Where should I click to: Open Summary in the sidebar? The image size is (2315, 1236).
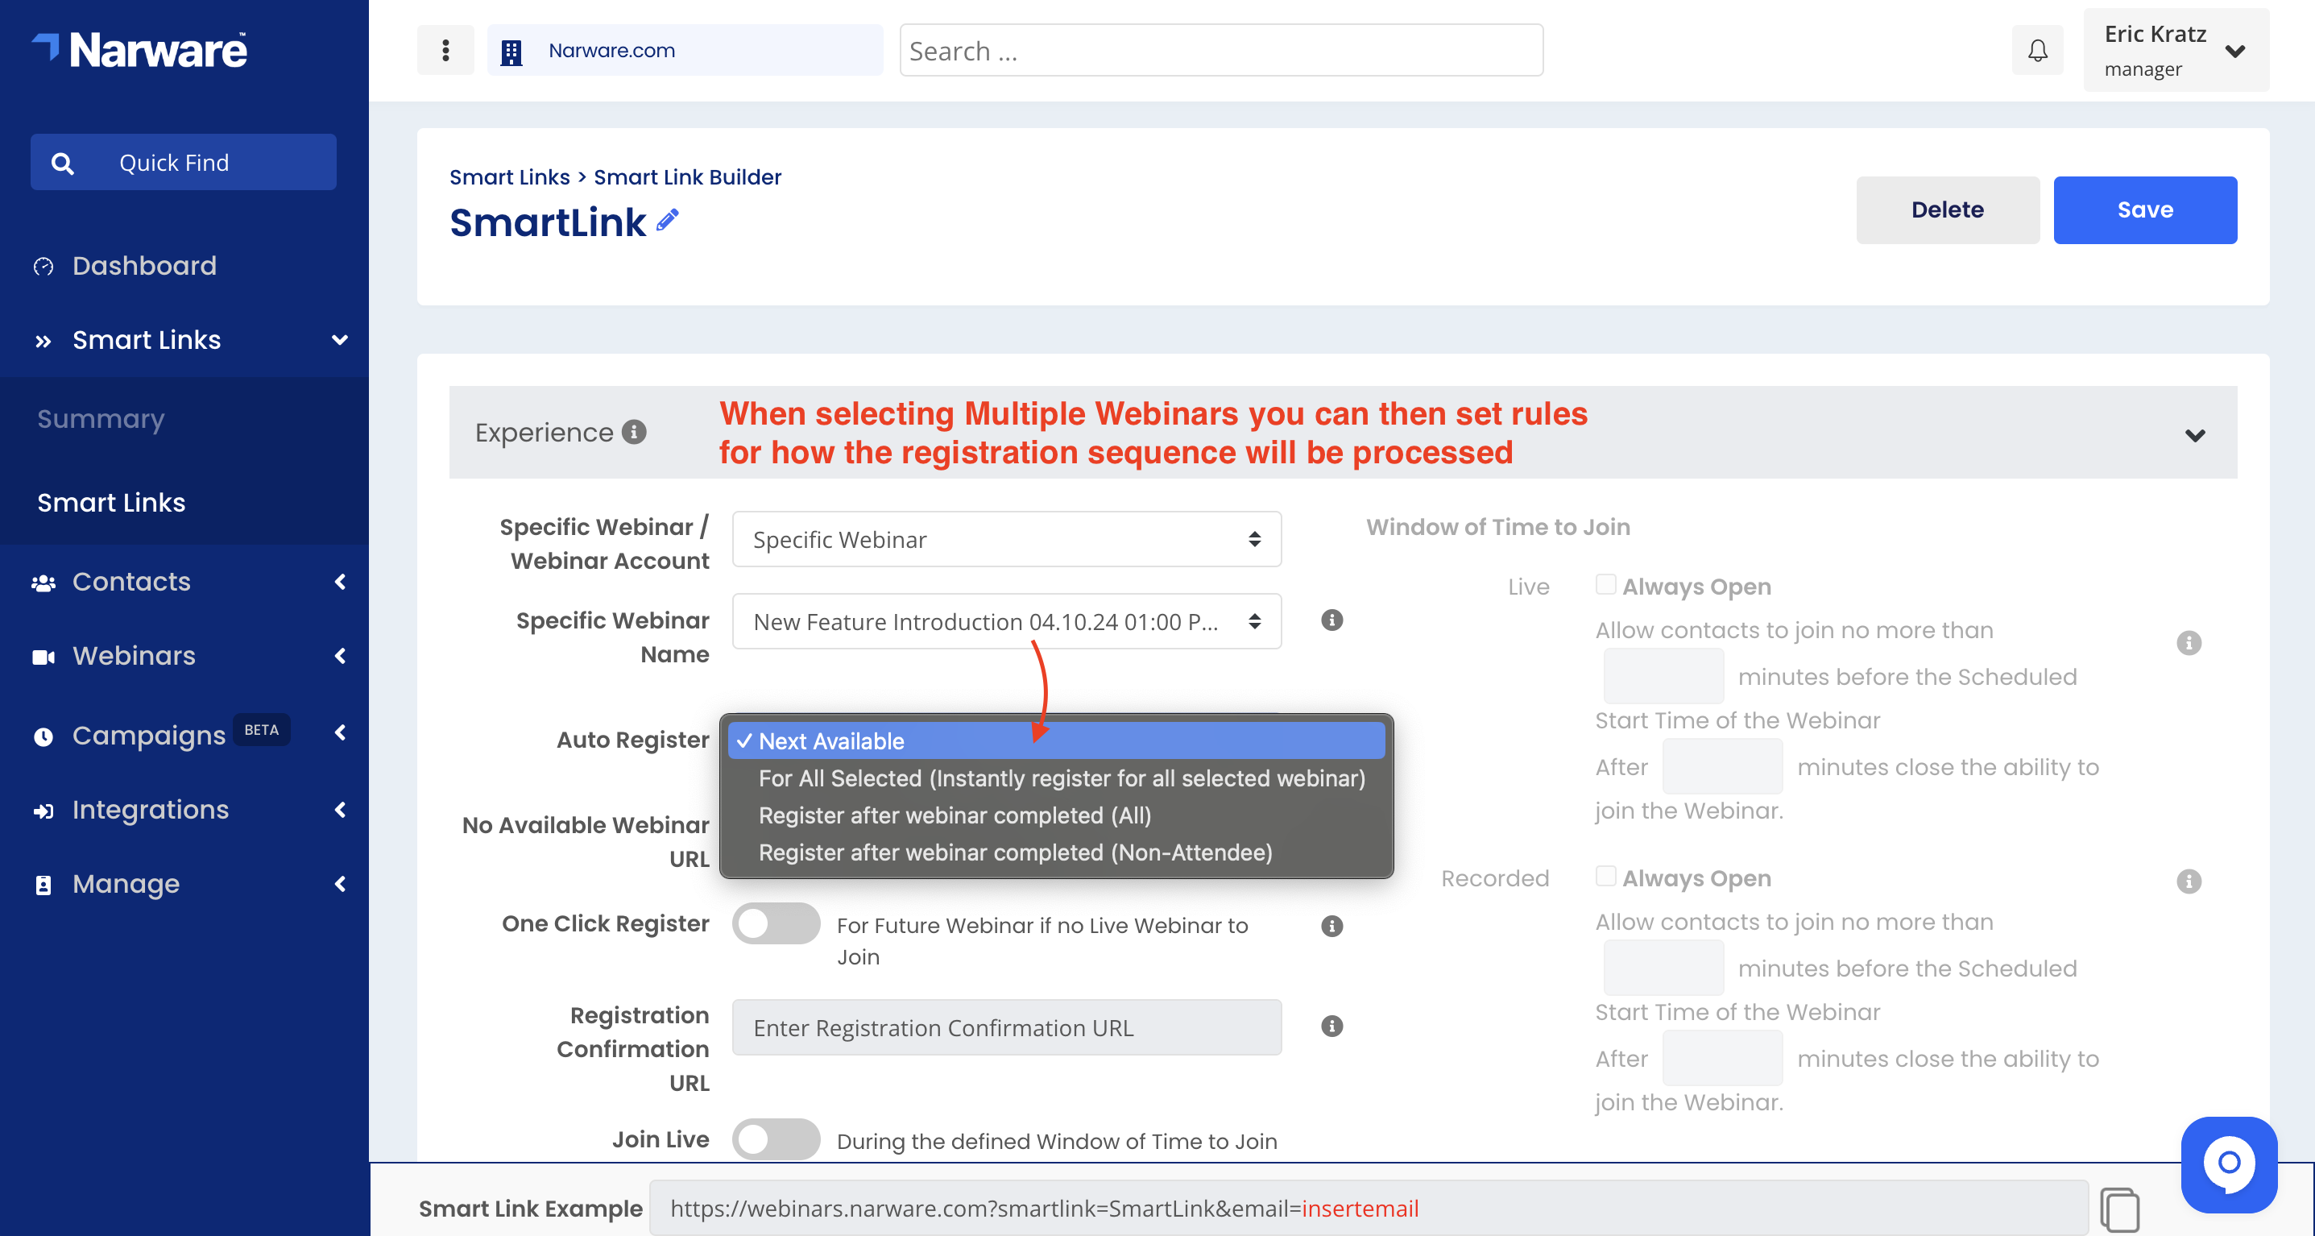(x=101, y=419)
